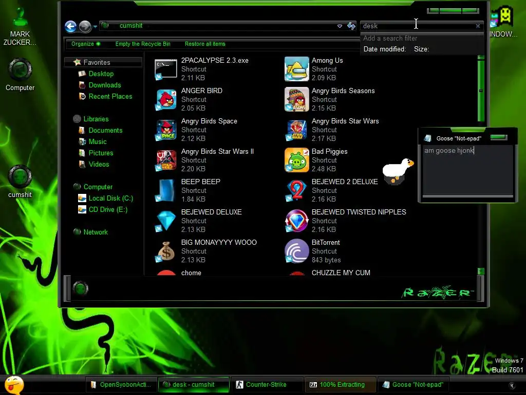Viewport: 526px width, 395px height.
Task: Select Angry Birds Star Wars icon
Action: tap(296, 130)
